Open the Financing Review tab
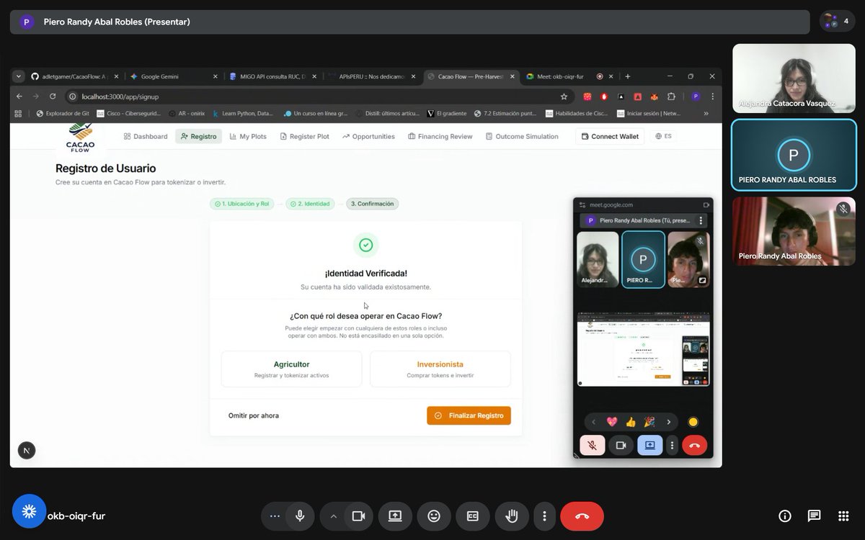The width and height of the screenshot is (865, 540). (x=440, y=136)
